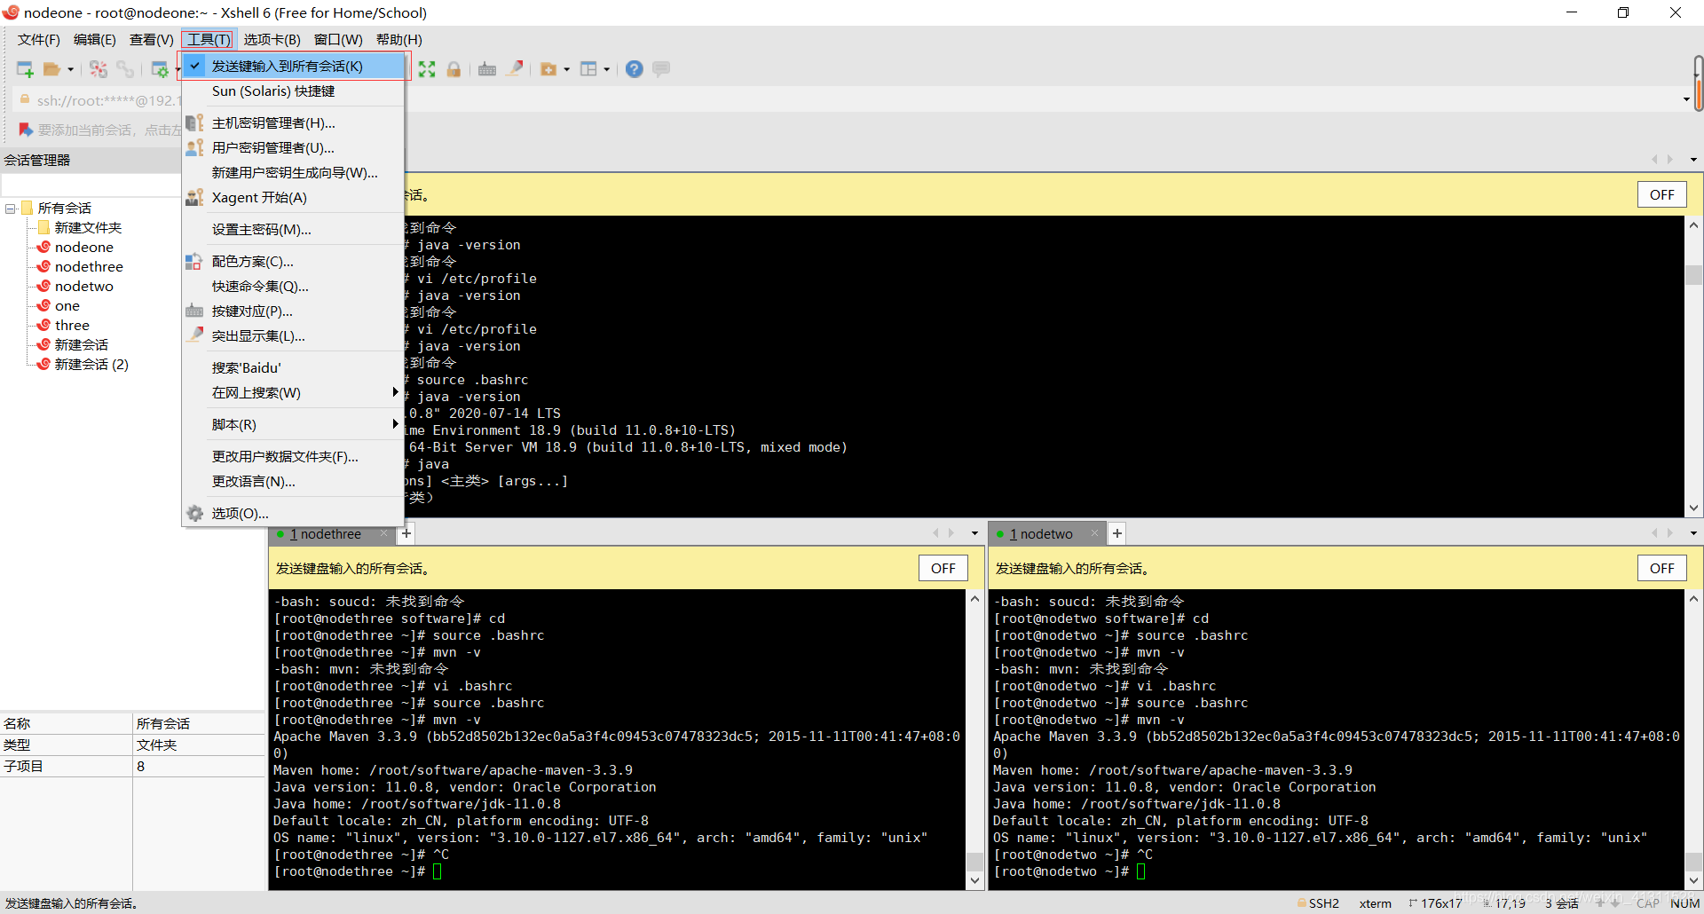Click the red bookmark add-session icon
Screen dimensions: 1704x914
[x=26, y=130]
